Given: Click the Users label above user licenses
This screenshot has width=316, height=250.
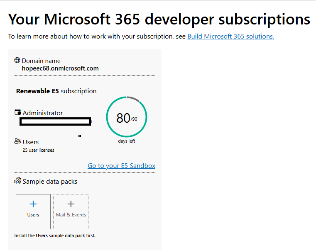Looking at the screenshot, I should [x=31, y=142].
